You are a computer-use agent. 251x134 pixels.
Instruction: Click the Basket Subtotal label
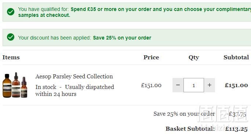pos(190,129)
